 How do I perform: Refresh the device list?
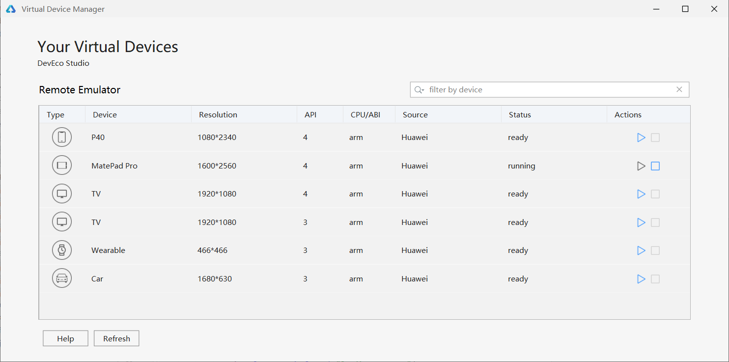(116, 338)
